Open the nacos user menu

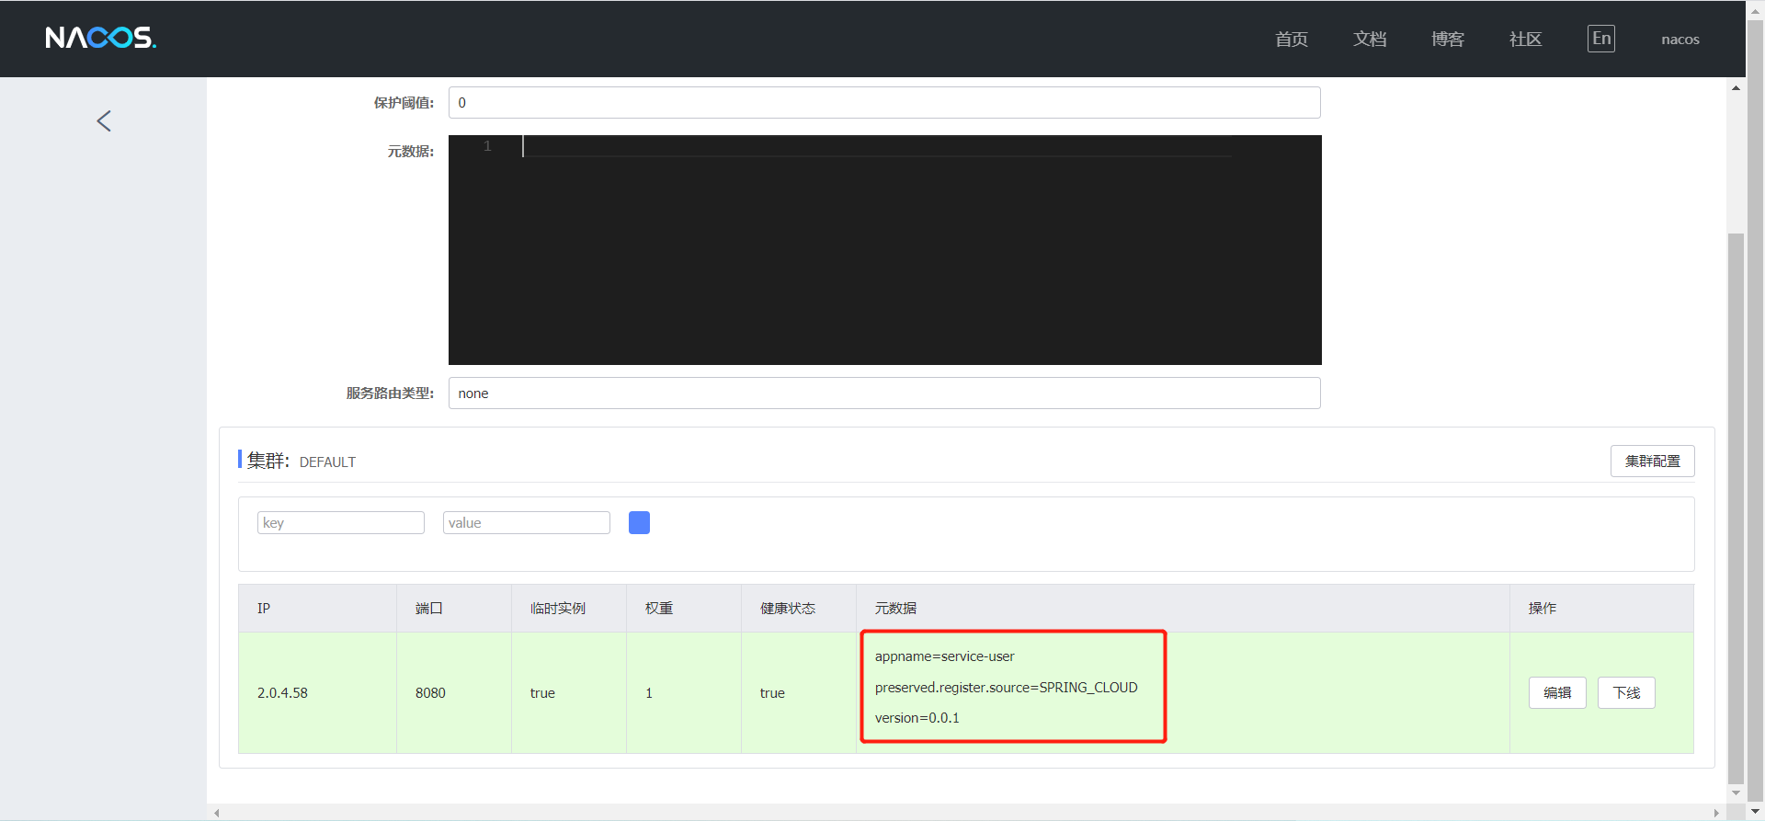click(1680, 40)
